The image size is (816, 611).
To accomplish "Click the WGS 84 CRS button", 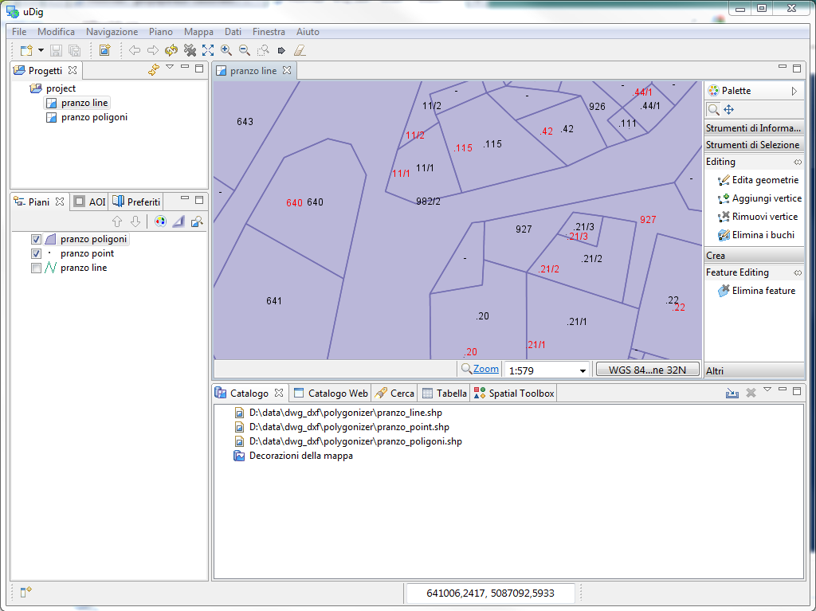I will pyautogui.click(x=647, y=370).
